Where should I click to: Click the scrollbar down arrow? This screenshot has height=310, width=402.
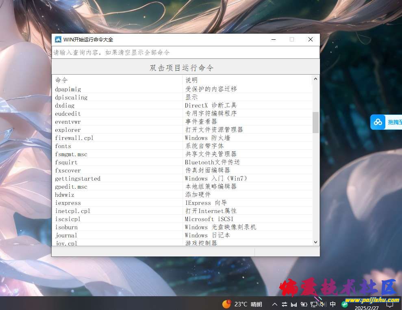tap(315, 242)
